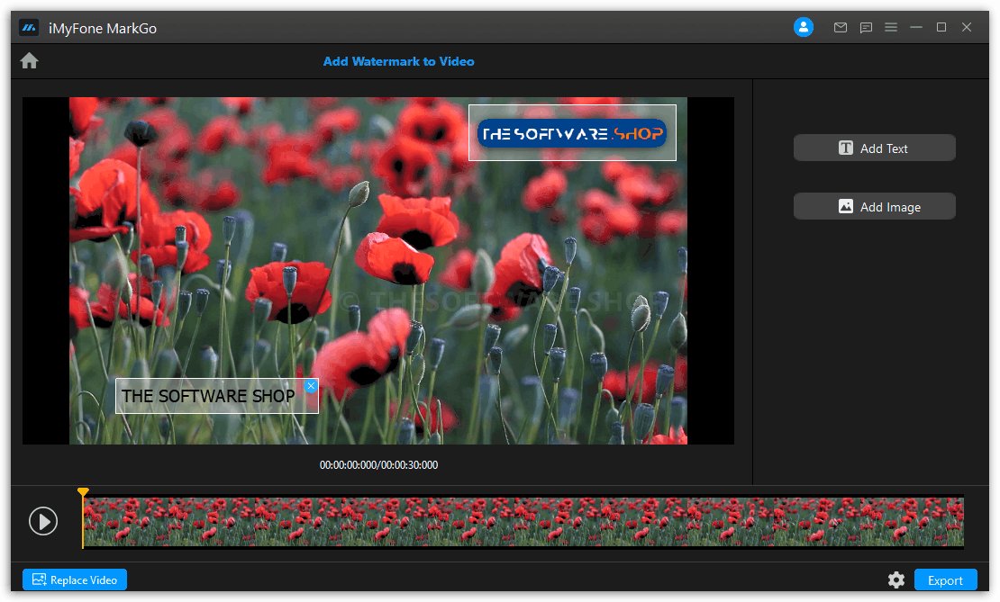Click the timecode 00:00:00:000/00:00:30:000
1000x602 pixels.
point(378,465)
